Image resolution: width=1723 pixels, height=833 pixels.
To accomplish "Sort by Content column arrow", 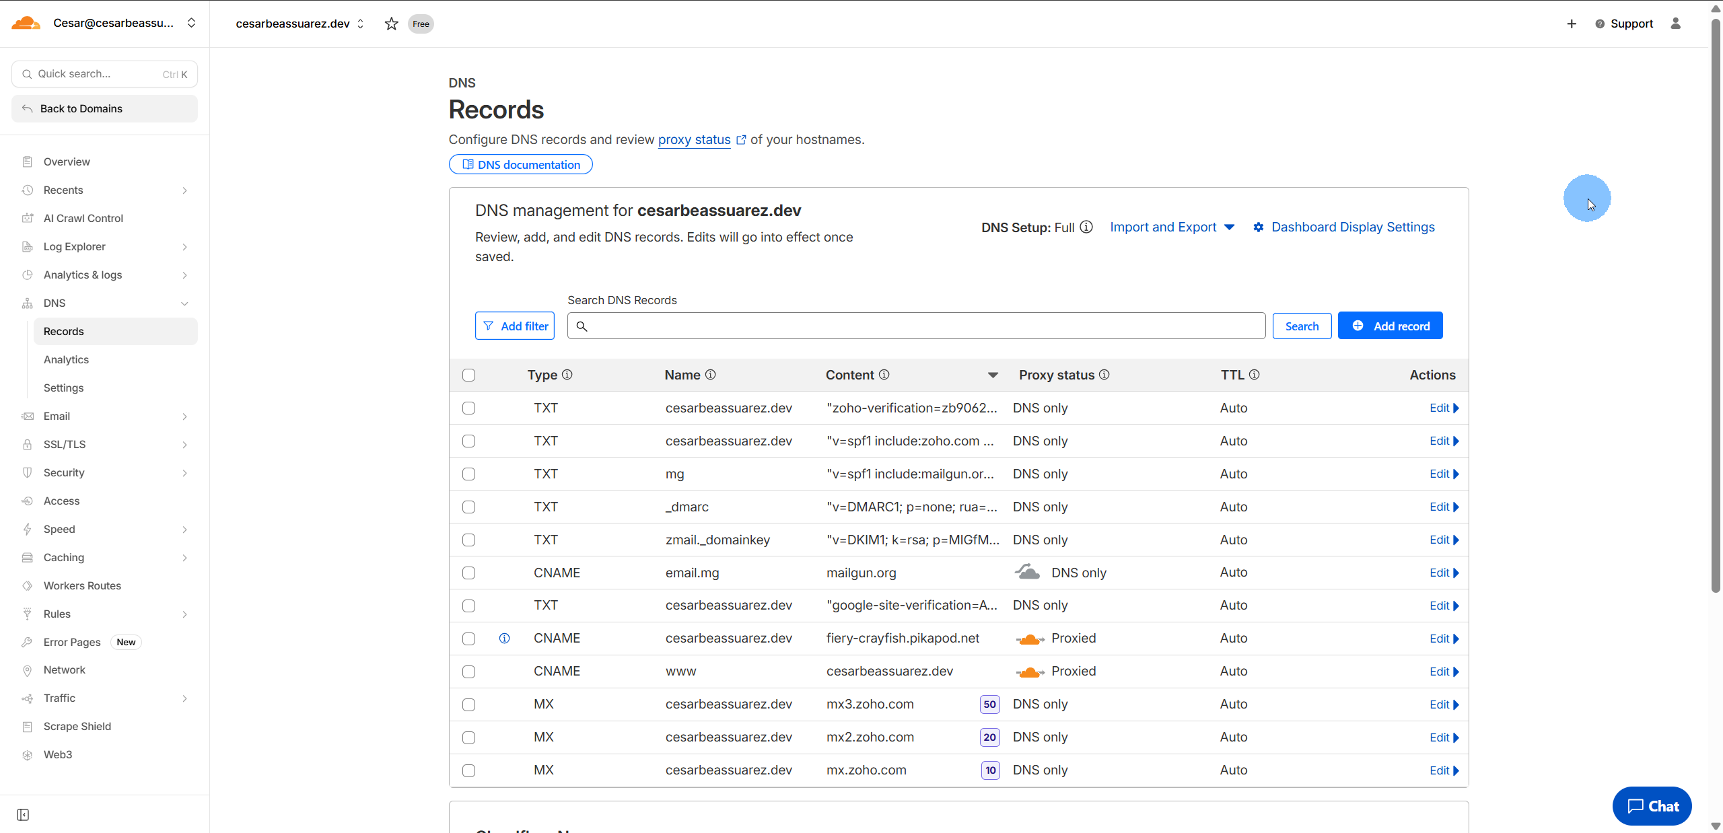I will click(993, 375).
